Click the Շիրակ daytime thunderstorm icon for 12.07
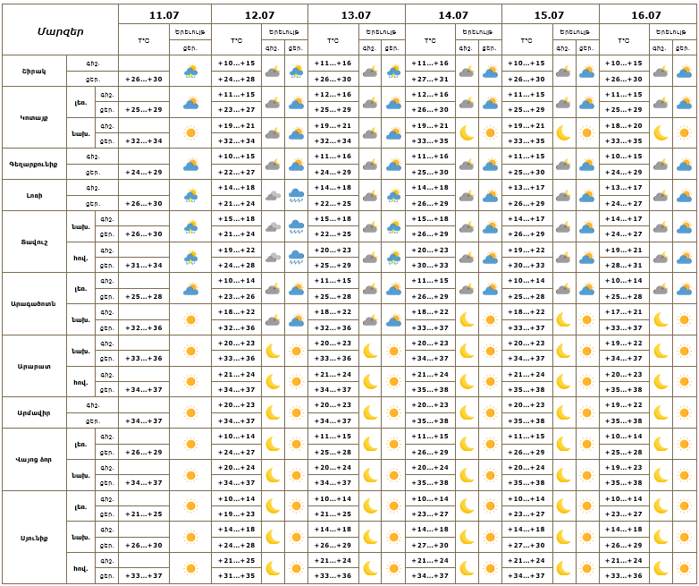 (296, 72)
